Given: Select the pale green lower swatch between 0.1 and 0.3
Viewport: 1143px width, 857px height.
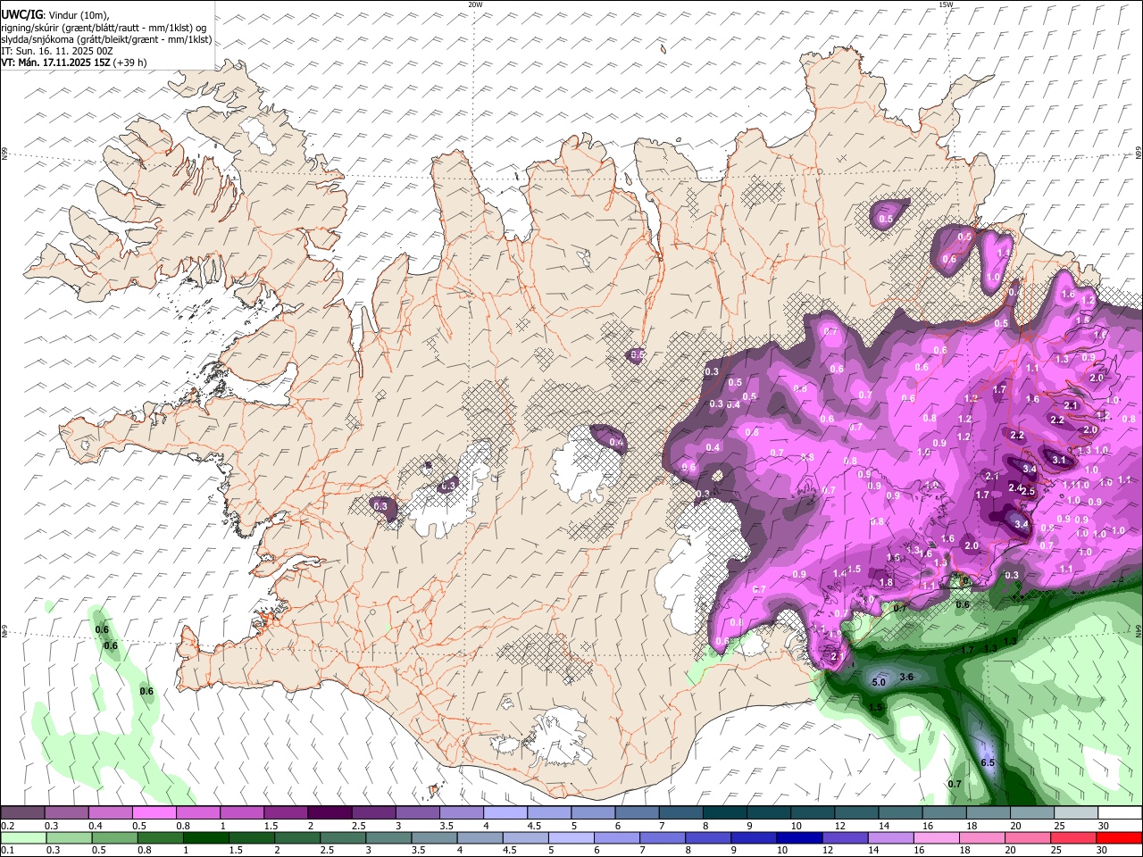Looking at the screenshot, I should [22, 837].
